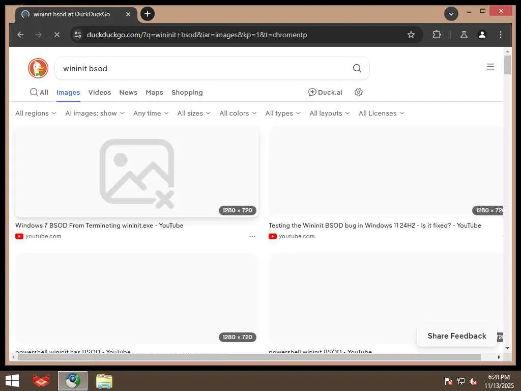This screenshot has height=391, width=521.
Task: Switch to the Videos tab
Action: (100, 93)
